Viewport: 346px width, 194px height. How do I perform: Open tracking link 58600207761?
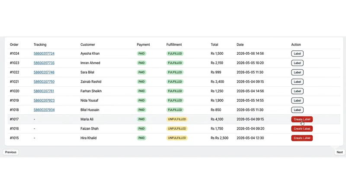click(44, 91)
